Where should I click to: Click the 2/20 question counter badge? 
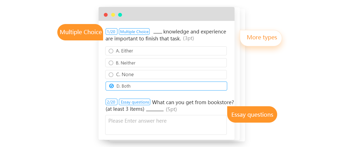tap(111, 102)
